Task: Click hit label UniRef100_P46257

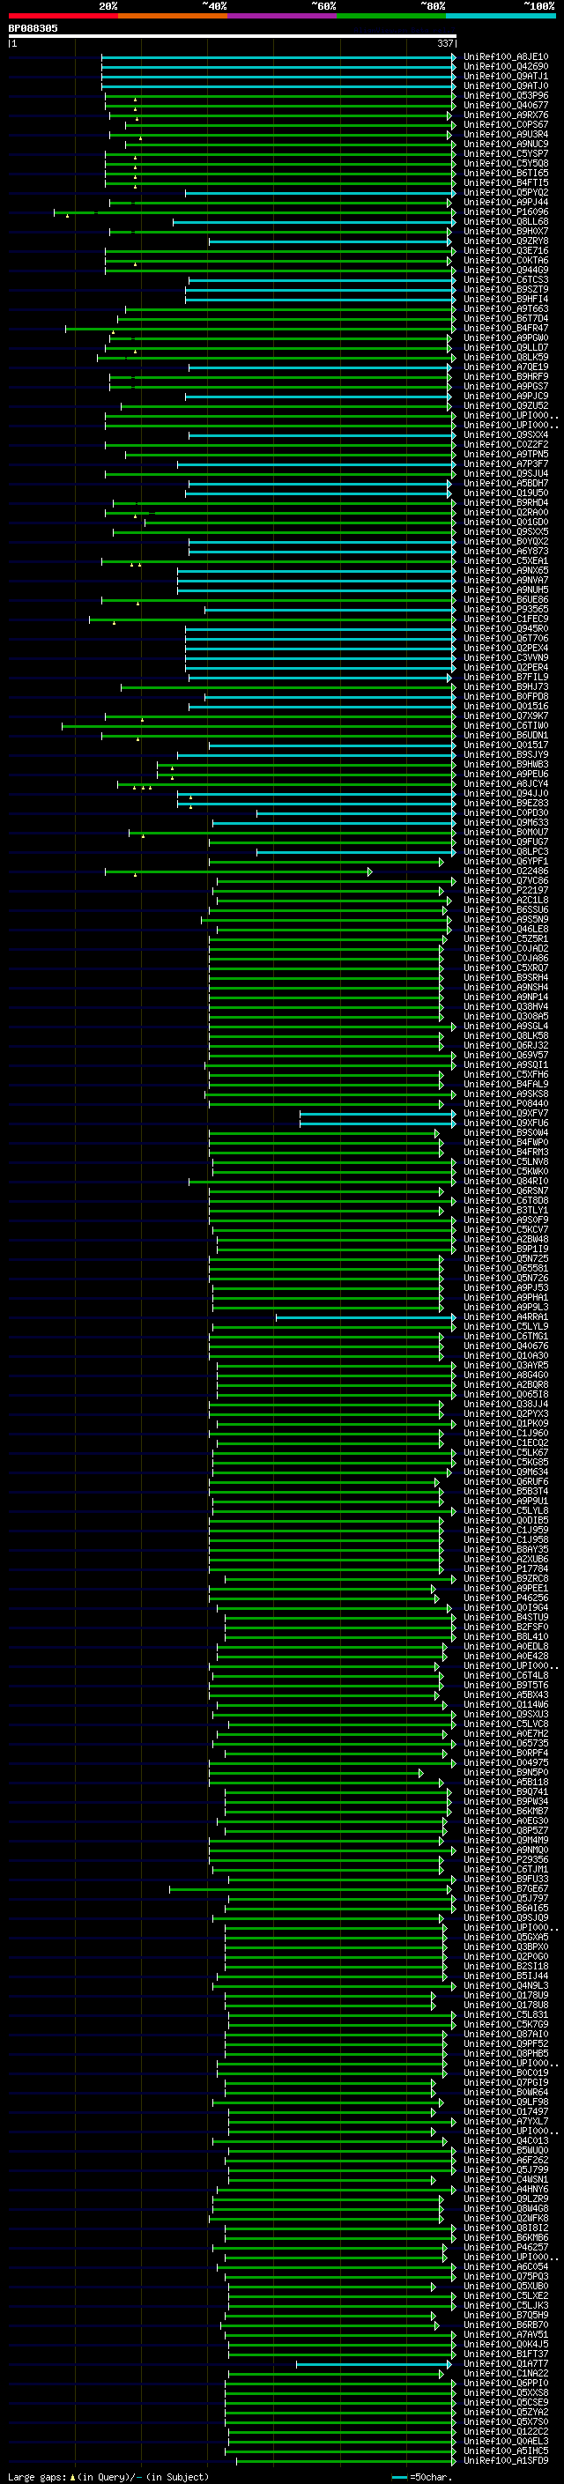Action: (506, 2247)
